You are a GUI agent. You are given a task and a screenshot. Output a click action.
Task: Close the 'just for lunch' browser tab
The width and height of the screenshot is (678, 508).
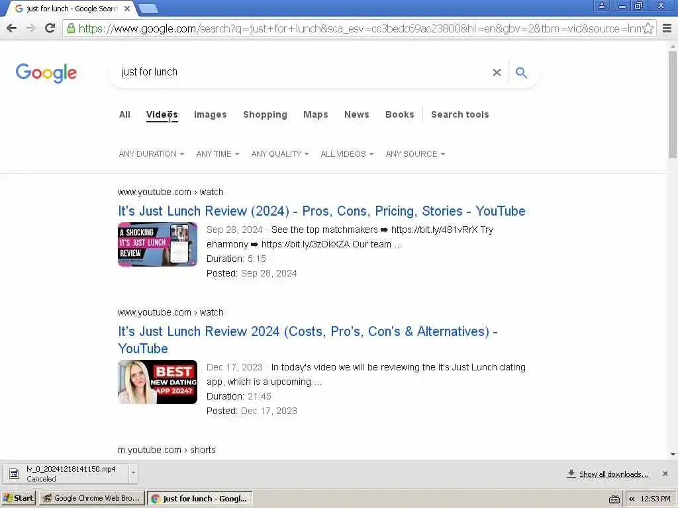click(x=127, y=9)
